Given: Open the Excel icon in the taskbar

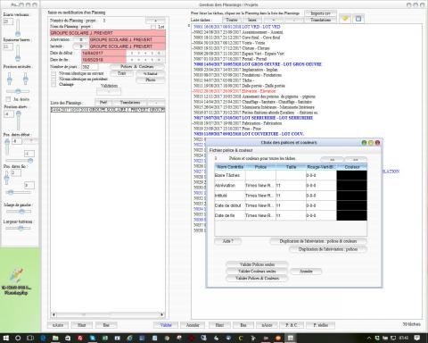Looking at the screenshot, I should pos(105,338).
